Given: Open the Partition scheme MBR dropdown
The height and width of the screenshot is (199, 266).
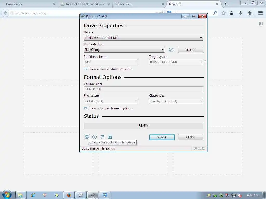Looking at the screenshot, I should point(111,62).
